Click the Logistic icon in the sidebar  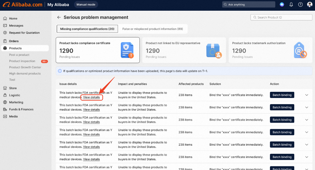click(5, 95)
